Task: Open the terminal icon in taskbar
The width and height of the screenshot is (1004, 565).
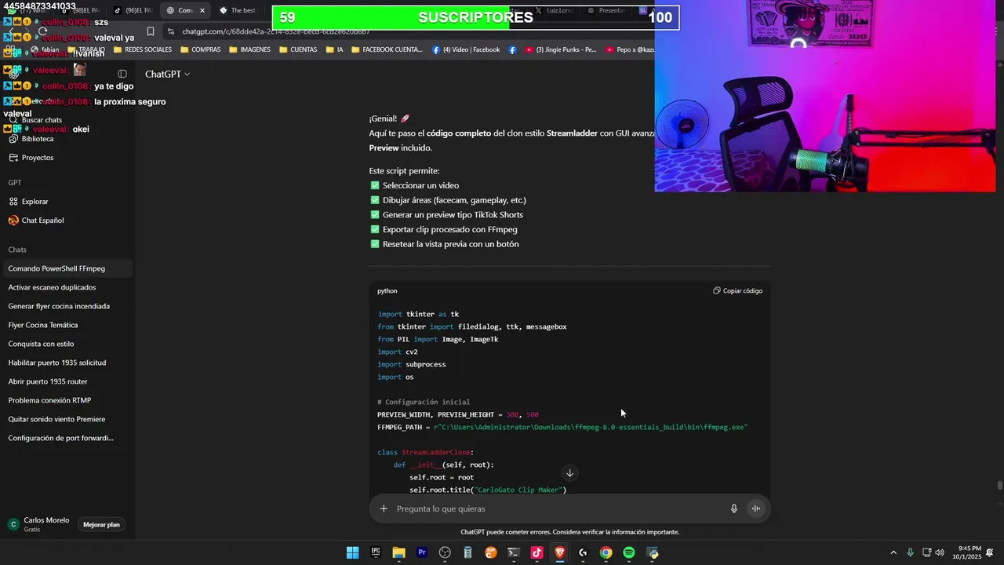Action: (x=514, y=553)
